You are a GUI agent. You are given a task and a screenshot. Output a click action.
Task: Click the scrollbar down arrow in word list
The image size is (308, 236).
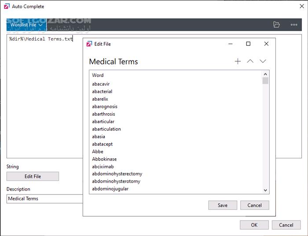(265, 190)
